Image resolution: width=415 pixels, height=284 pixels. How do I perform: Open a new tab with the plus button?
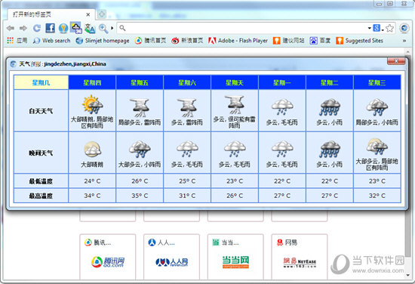click(x=102, y=14)
